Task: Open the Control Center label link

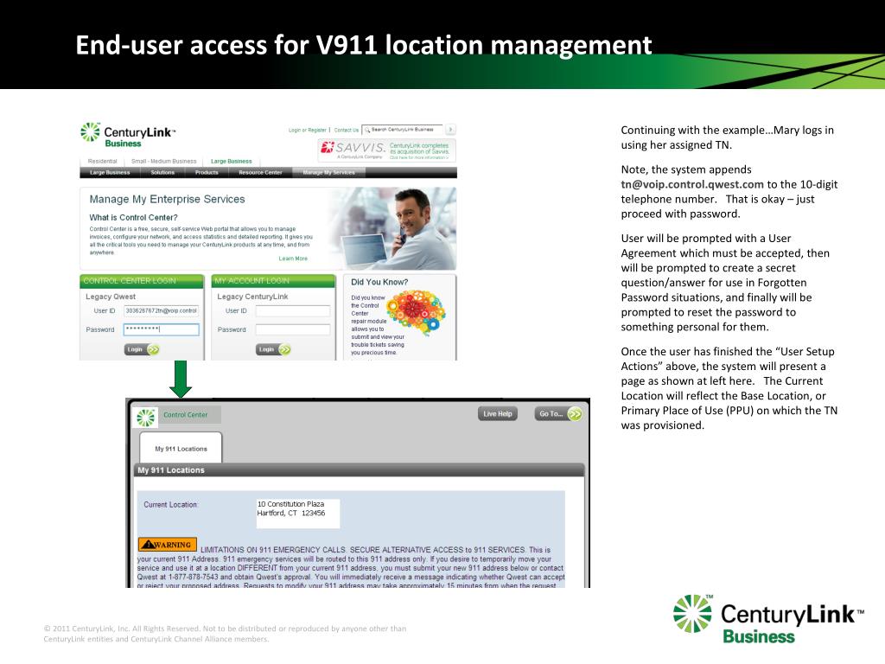Action: (186, 415)
